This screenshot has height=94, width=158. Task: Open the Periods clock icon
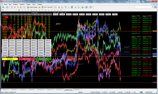click(x=86, y=7)
